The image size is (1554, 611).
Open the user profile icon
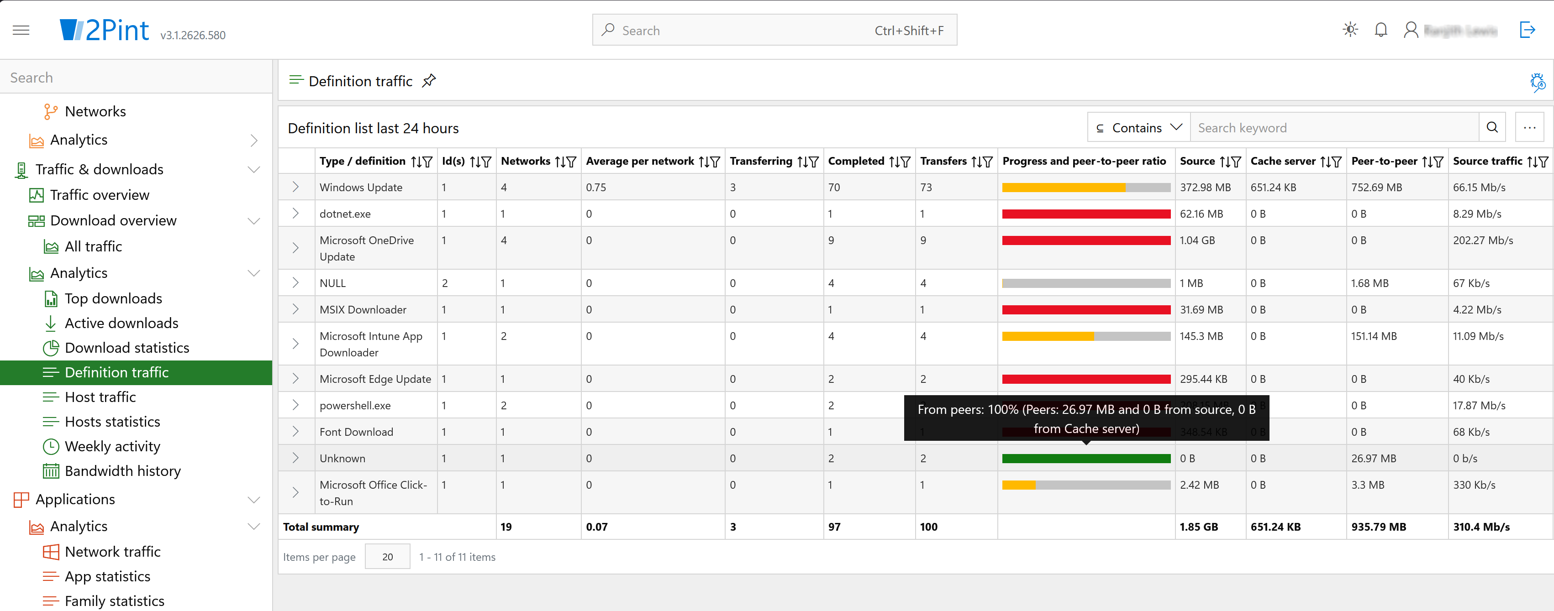1411,30
